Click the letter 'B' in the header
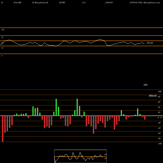 (x=2, y=3)
